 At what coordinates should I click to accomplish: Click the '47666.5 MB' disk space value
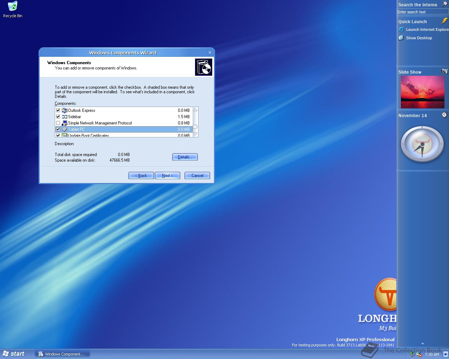pyautogui.click(x=120, y=160)
